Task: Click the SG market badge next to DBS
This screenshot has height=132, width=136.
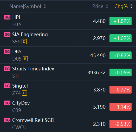Action: (7, 51)
